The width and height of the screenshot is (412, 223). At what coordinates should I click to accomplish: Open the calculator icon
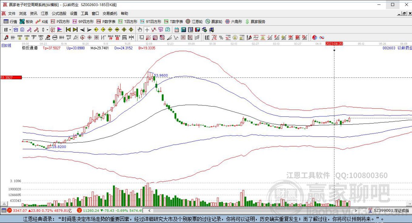183,30
